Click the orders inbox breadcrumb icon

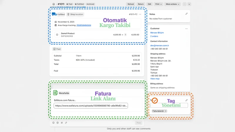(53, 4)
